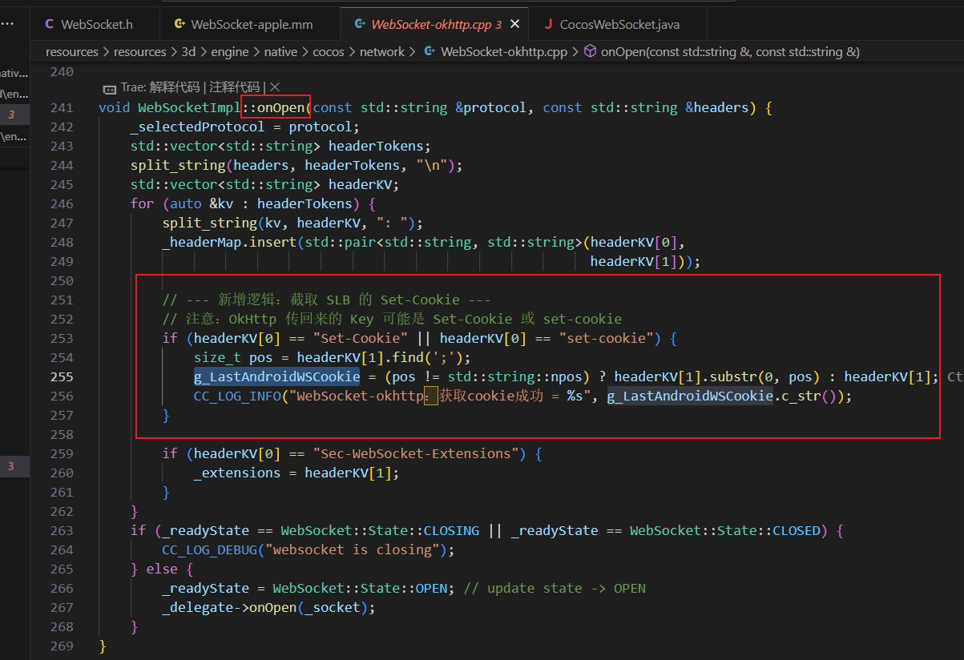Open the network breadcrumb segment
The width and height of the screenshot is (964, 660).
pos(382,51)
